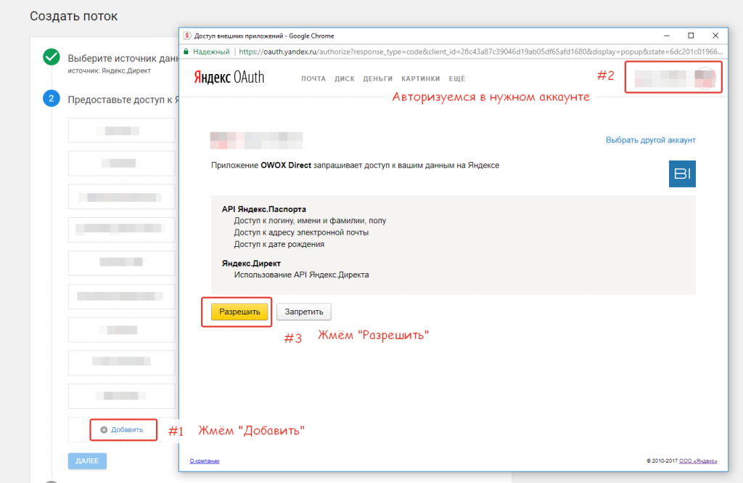Click 'источник: Яндекс.Директ' subtitle text
743x483 pixels.
(x=110, y=70)
